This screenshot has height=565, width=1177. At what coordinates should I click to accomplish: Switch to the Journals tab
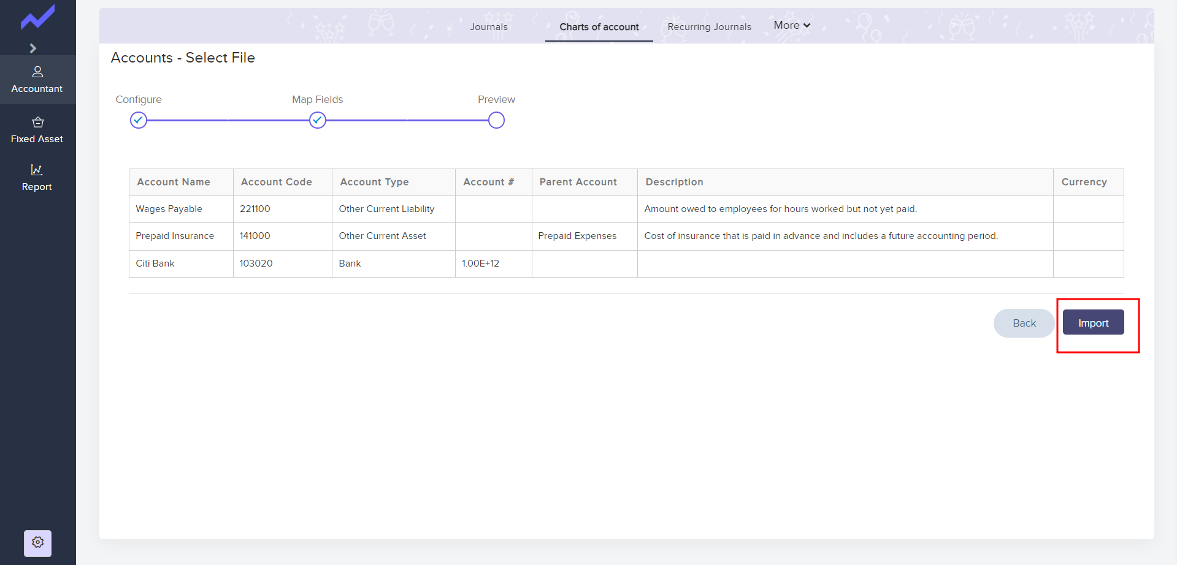tap(489, 27)
